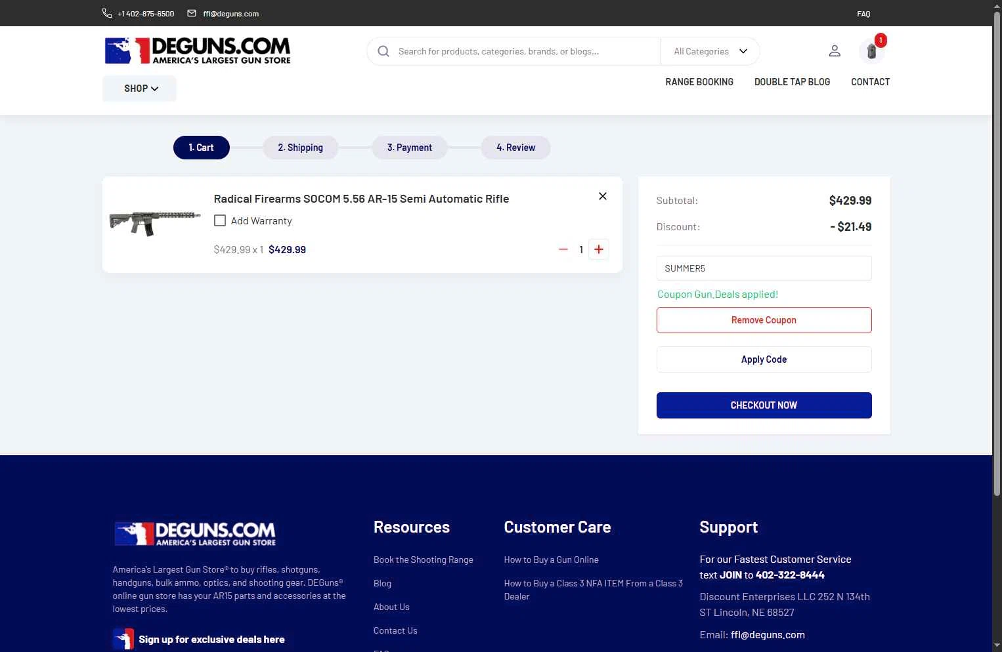Tick the Add Warranty checkbox
1002x652 pixels.
point(220,220)
